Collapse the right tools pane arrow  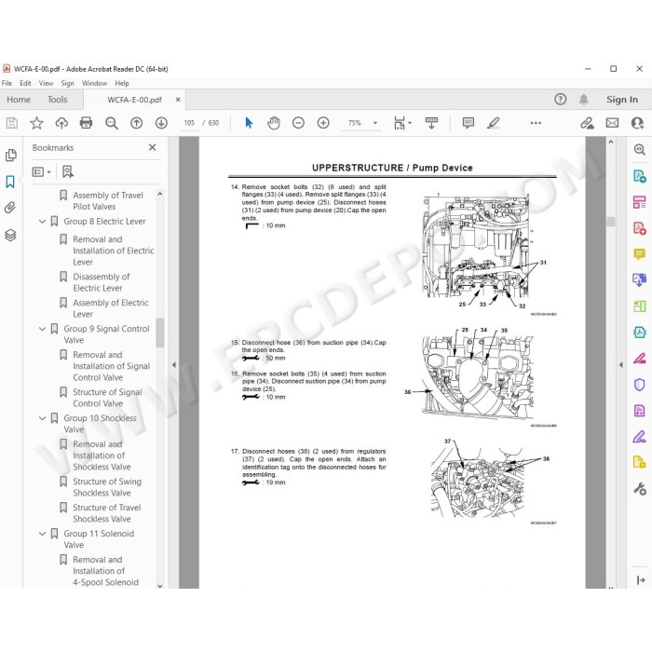tap(621, 365)
